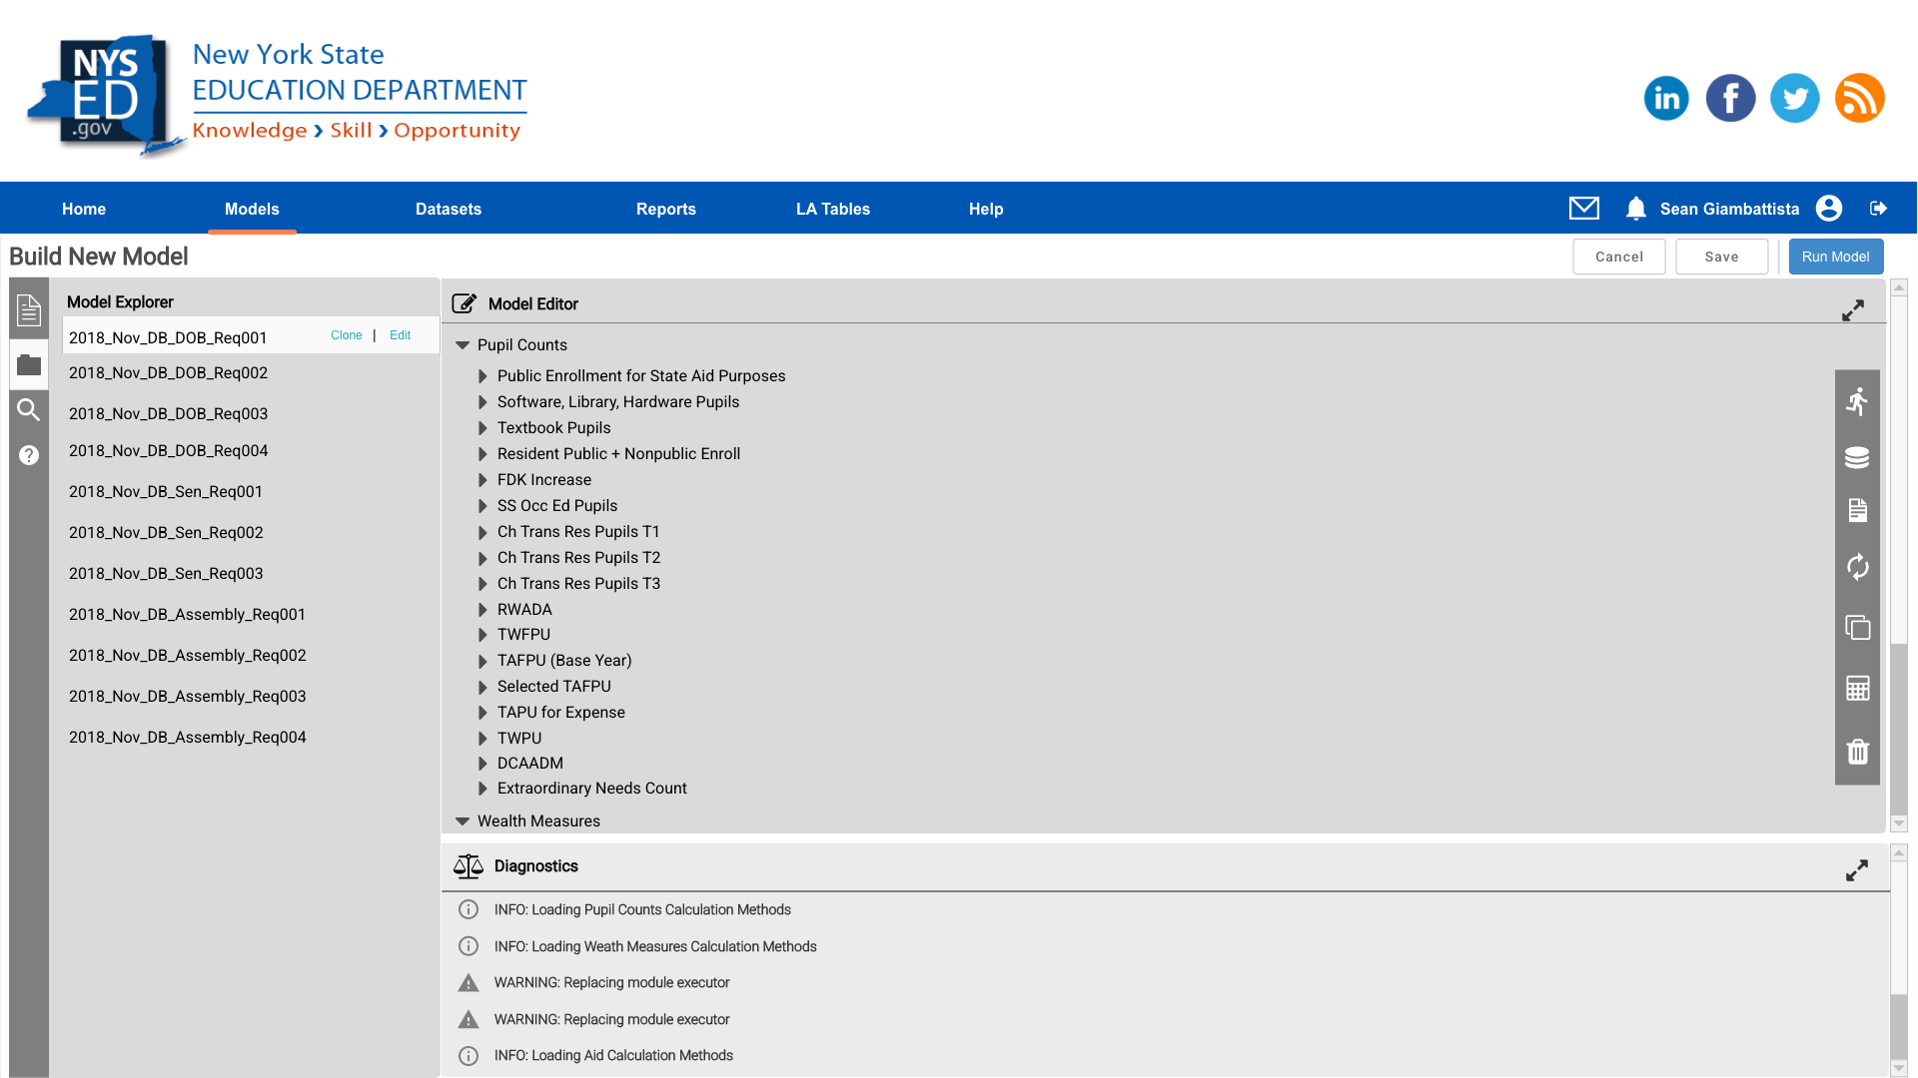Click the trash delete icon
This screenshot has height=1078, width=1918.
[1857, 752]
